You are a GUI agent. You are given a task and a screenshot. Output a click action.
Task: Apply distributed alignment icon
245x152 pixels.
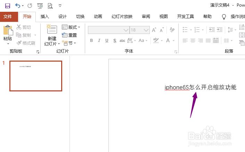[216, 41]
